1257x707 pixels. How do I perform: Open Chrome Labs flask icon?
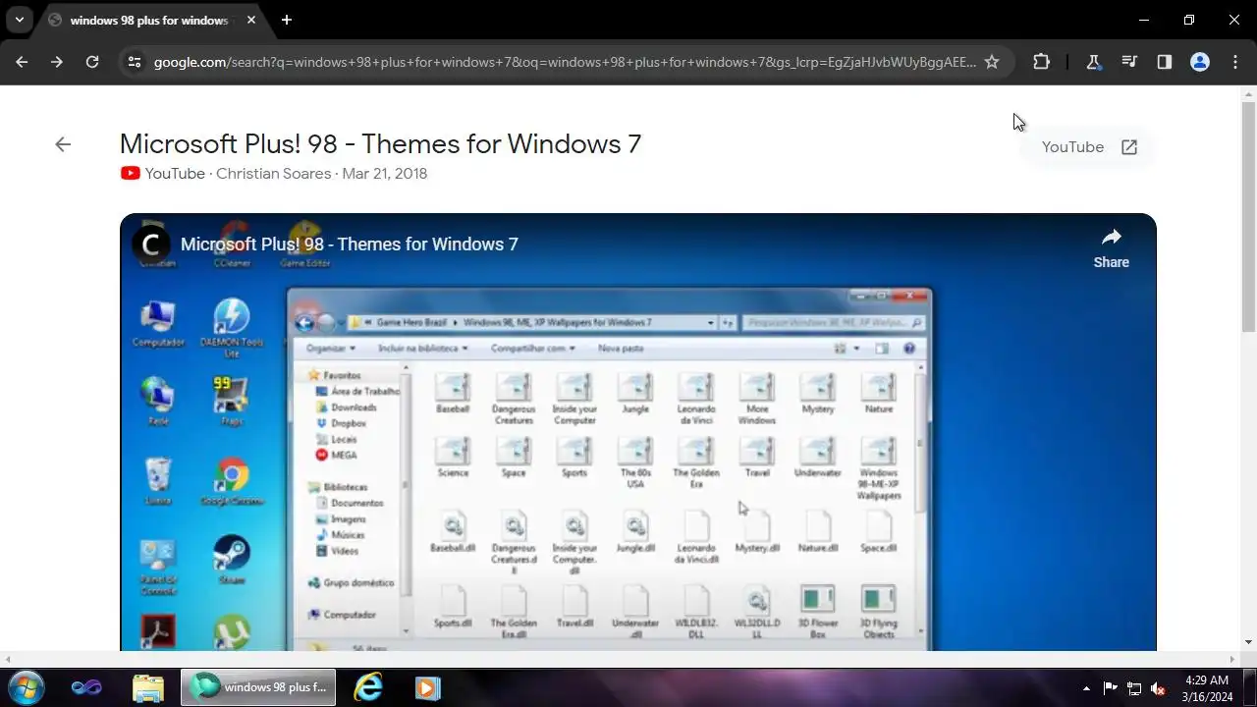(x=1093, y=62)
